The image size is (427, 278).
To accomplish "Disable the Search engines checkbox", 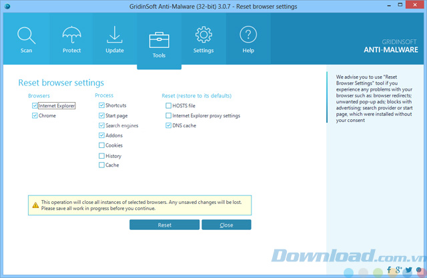I will point(101,125).
